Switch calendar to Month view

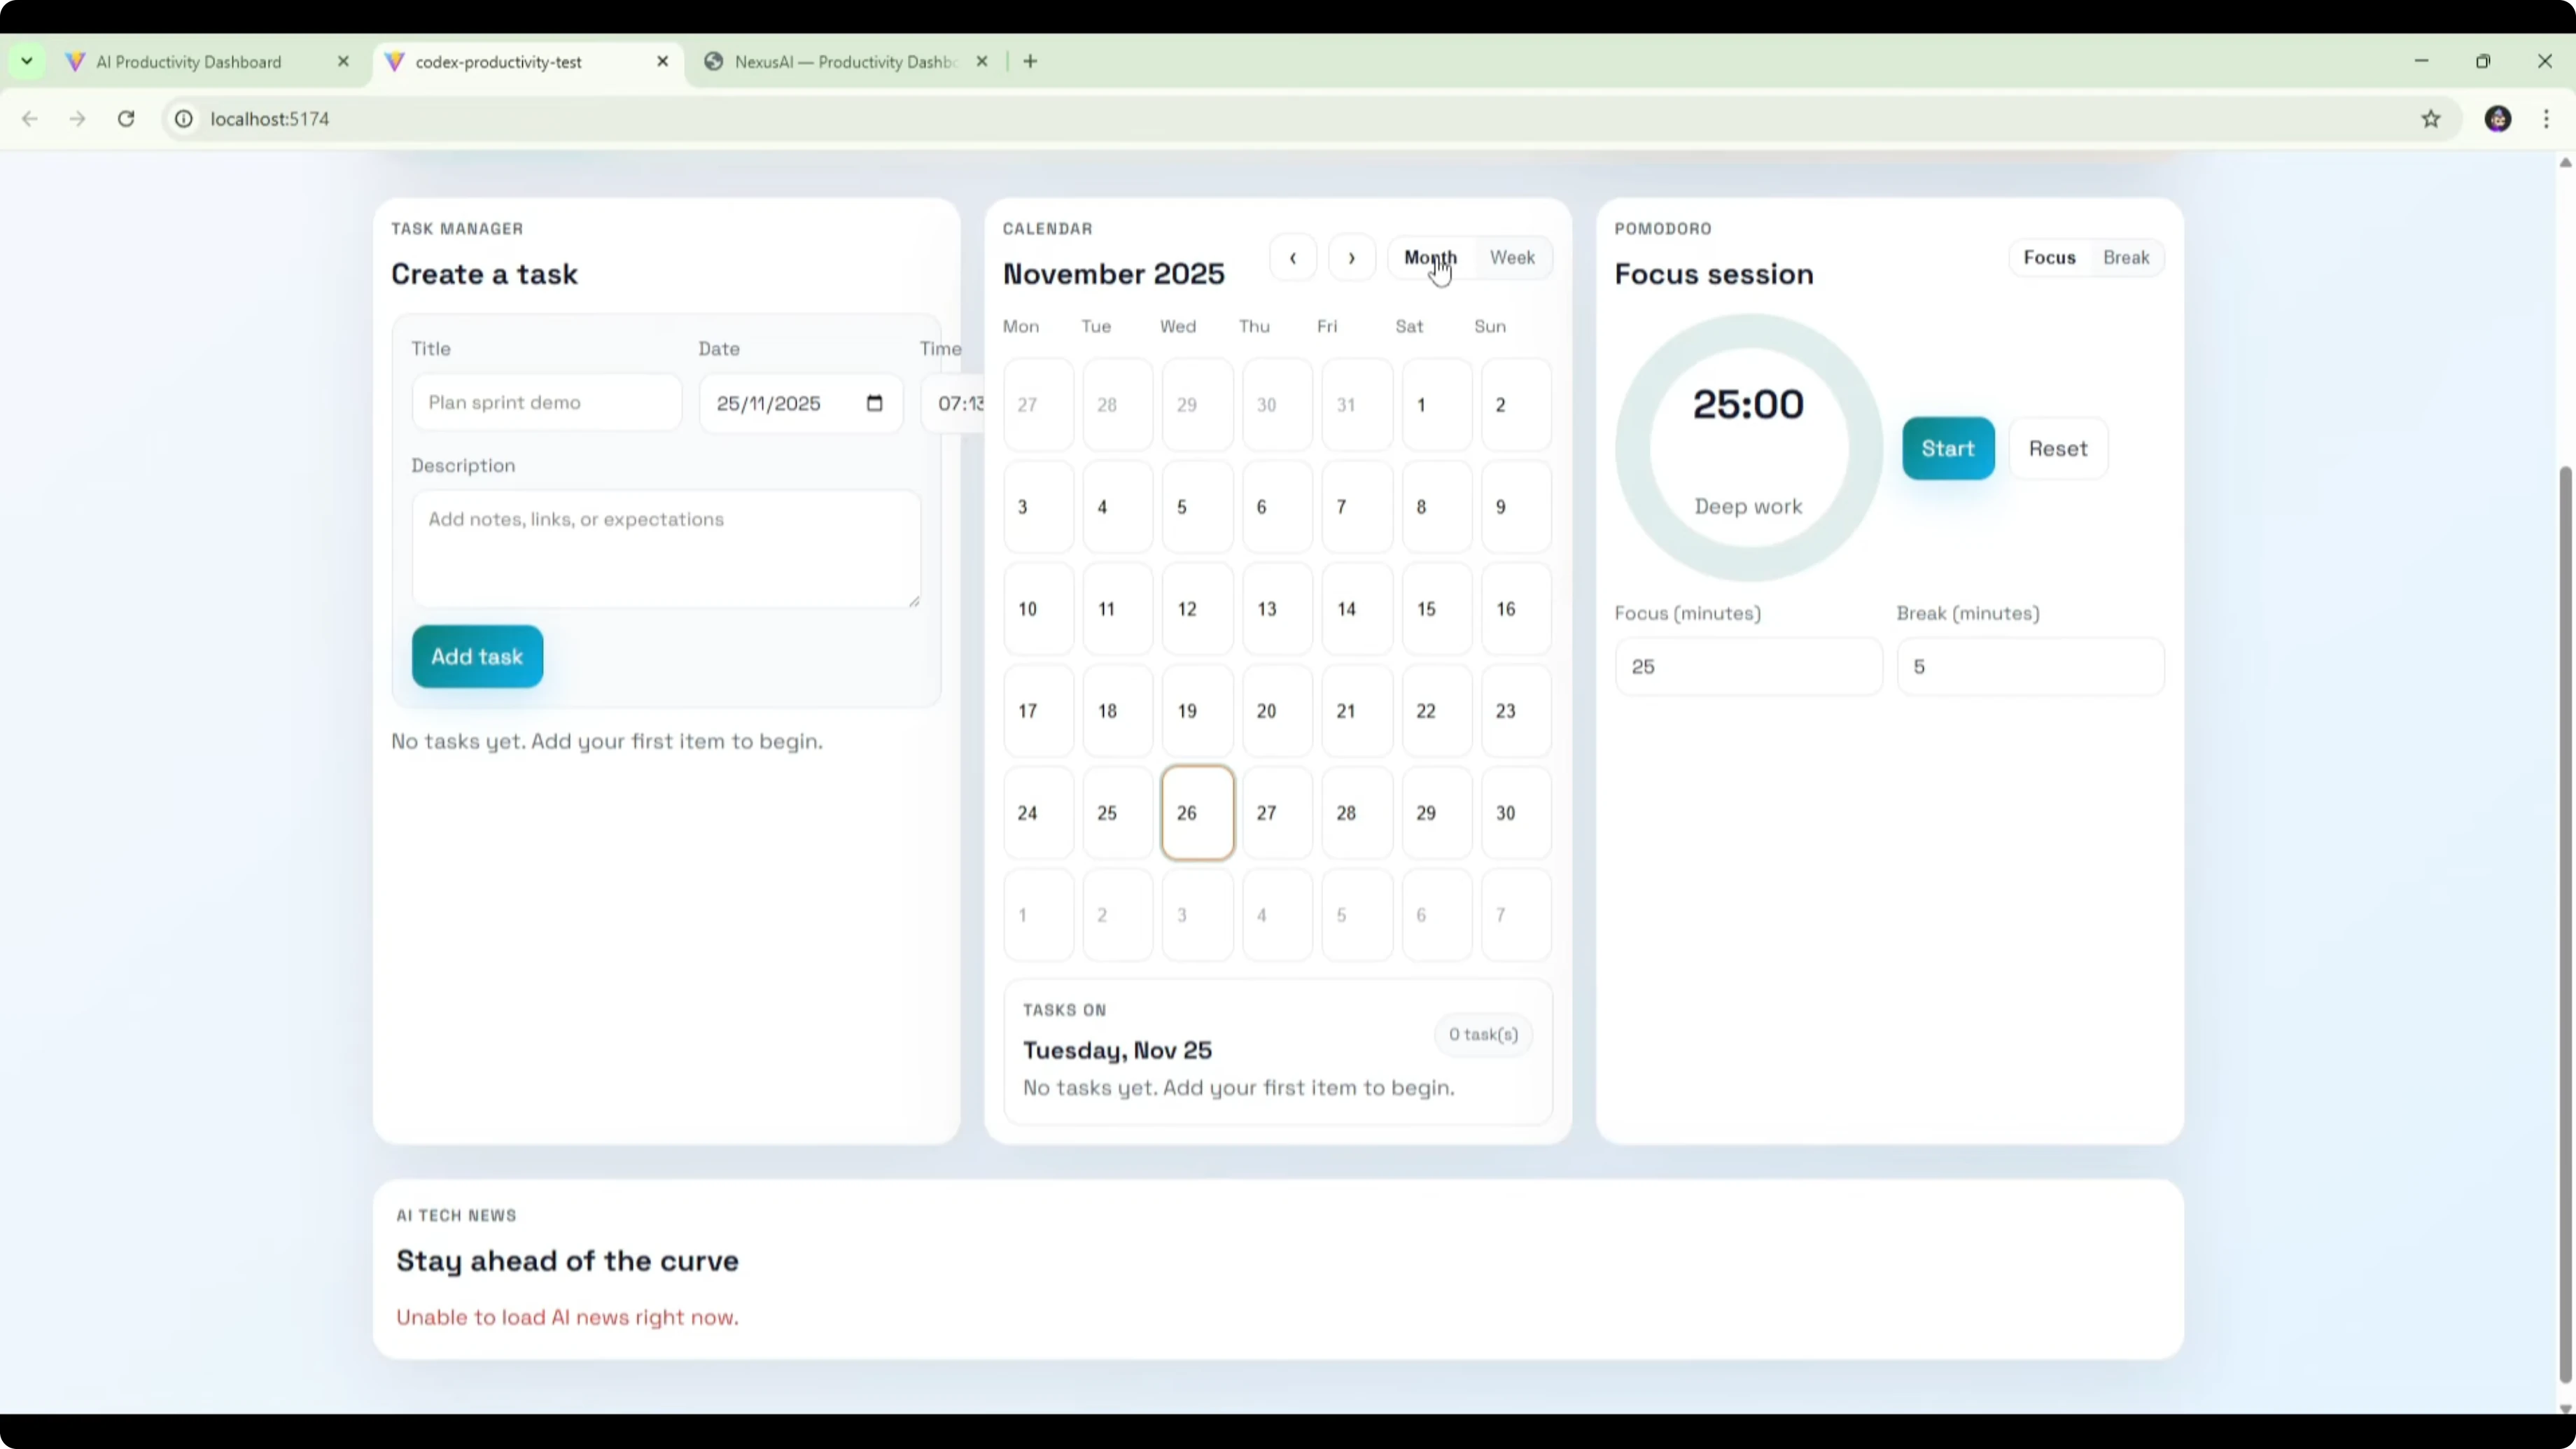coord(1430,258)
